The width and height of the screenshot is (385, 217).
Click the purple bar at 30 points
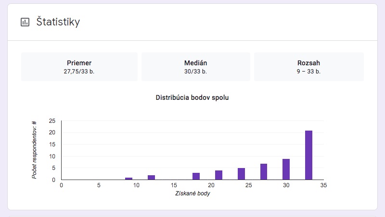[x=286, y=169]
